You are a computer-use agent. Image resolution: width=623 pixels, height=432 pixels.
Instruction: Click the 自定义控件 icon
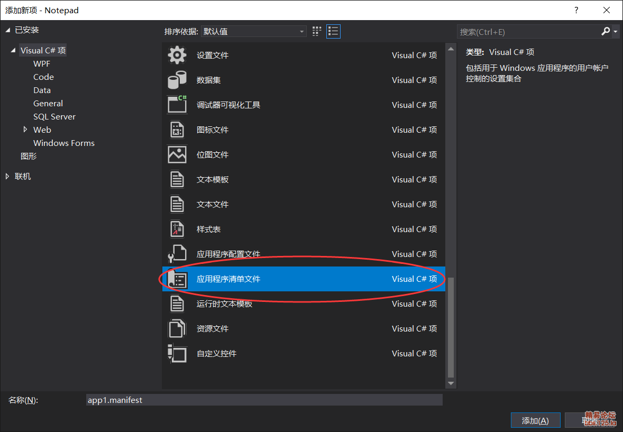pyautogui.click(x=177, y=353)
